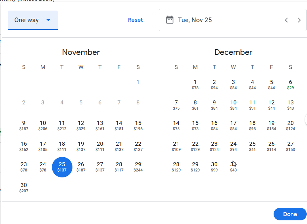The height and width of the screenshot is (224, 307).
Task: Go to next day with right chevron
Action: click(x=299, y=20)
